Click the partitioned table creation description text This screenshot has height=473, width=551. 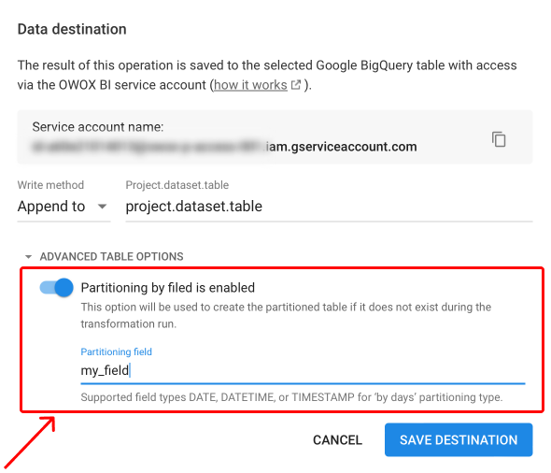(286, 315)
